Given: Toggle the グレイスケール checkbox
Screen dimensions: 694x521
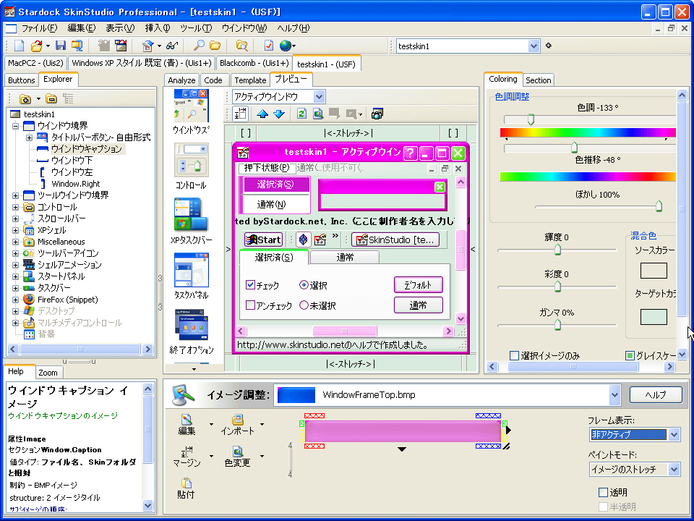Looking at the screenshot, I should 630,355.
